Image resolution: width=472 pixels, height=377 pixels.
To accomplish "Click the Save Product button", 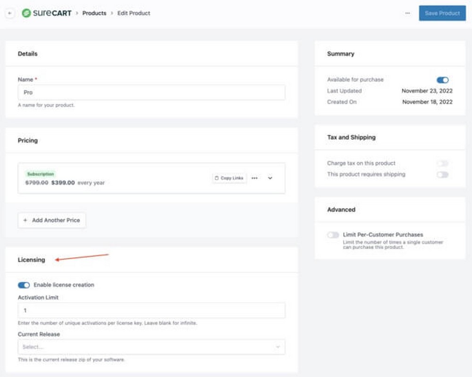I will pyautogui.click(x=442, y=13).
